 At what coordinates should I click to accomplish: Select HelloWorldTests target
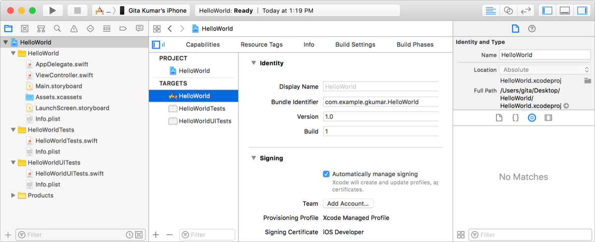click(202, 109)
